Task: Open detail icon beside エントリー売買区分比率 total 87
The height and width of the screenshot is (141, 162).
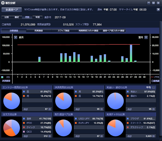Action: pos(50,109)
